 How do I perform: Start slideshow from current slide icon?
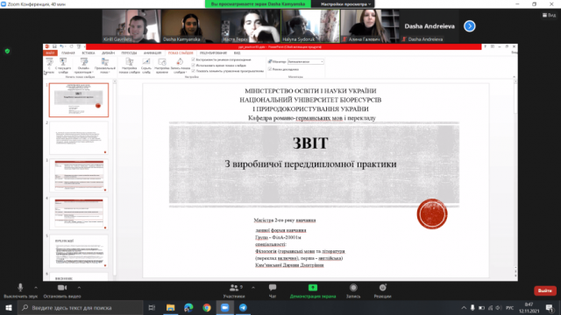coord(63,66)
